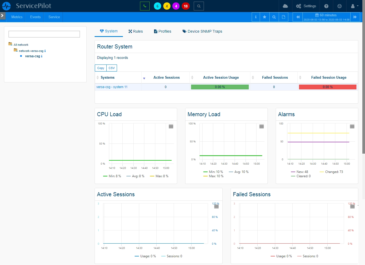Open the Device SNMP Traps tab
The height and width of the screenshot is (265, 365).
click(x=202, y=31)
